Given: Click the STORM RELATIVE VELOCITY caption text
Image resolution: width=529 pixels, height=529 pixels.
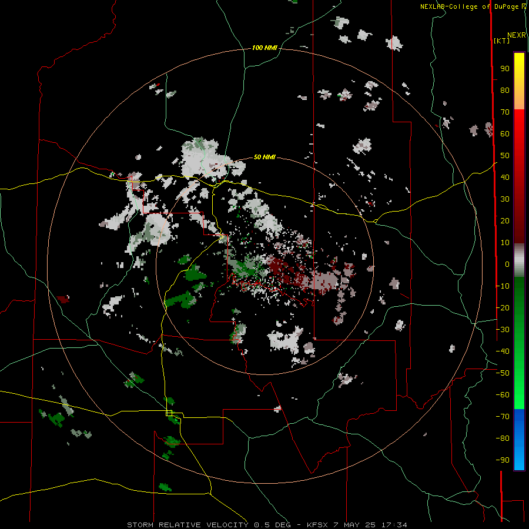Looking at the screenshot, I should 188,525.
